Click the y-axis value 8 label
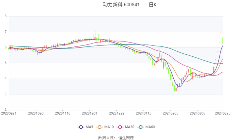 coord(5,16)
